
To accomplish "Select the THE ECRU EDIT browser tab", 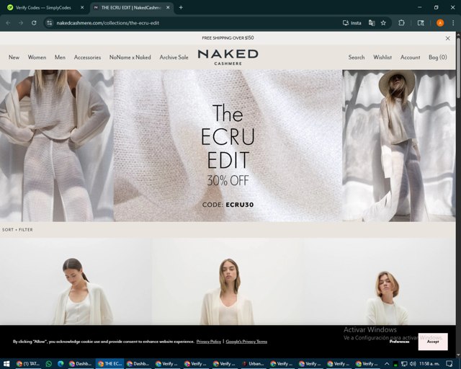I will (x=132, y=8).
